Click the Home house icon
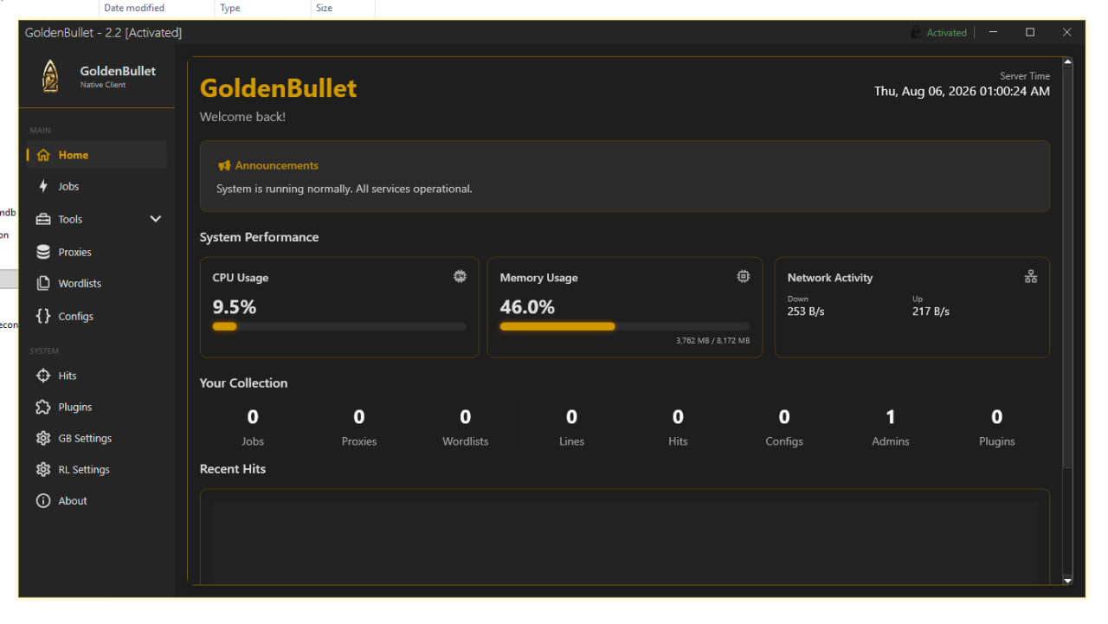Screen dimensions: 1108x624 [x=43, y=155]
